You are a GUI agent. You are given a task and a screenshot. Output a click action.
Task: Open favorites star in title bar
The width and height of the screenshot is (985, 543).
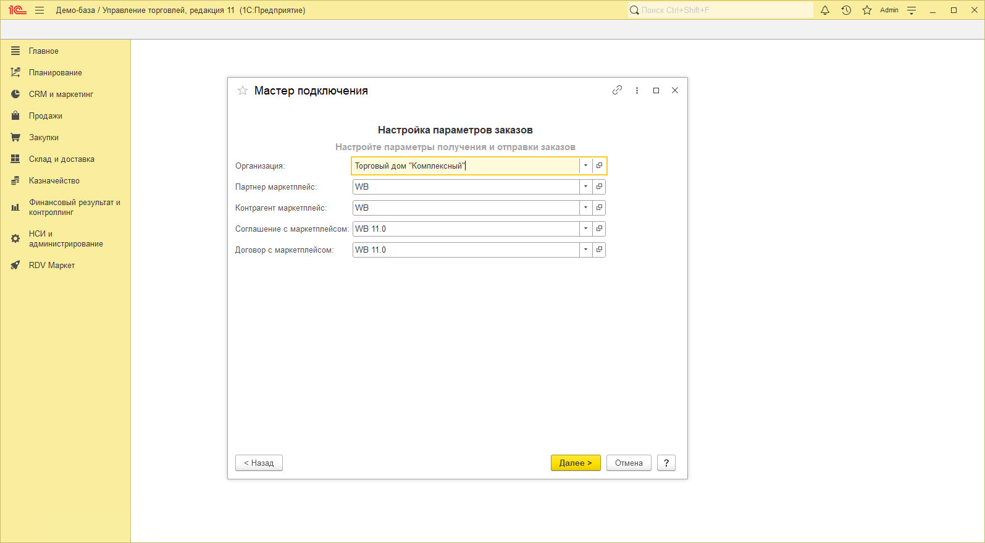867,11
